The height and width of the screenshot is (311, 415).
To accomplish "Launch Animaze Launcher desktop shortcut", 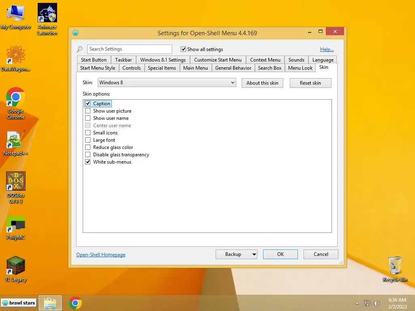I will 47,19.
